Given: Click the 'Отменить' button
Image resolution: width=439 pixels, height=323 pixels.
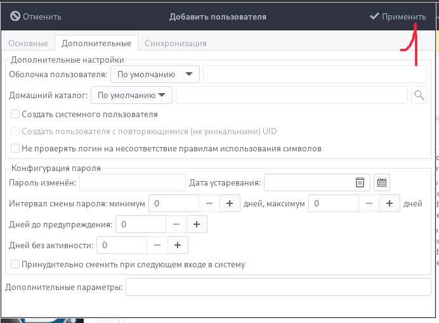Looking at the screenshot, I should tap(36, 16).
